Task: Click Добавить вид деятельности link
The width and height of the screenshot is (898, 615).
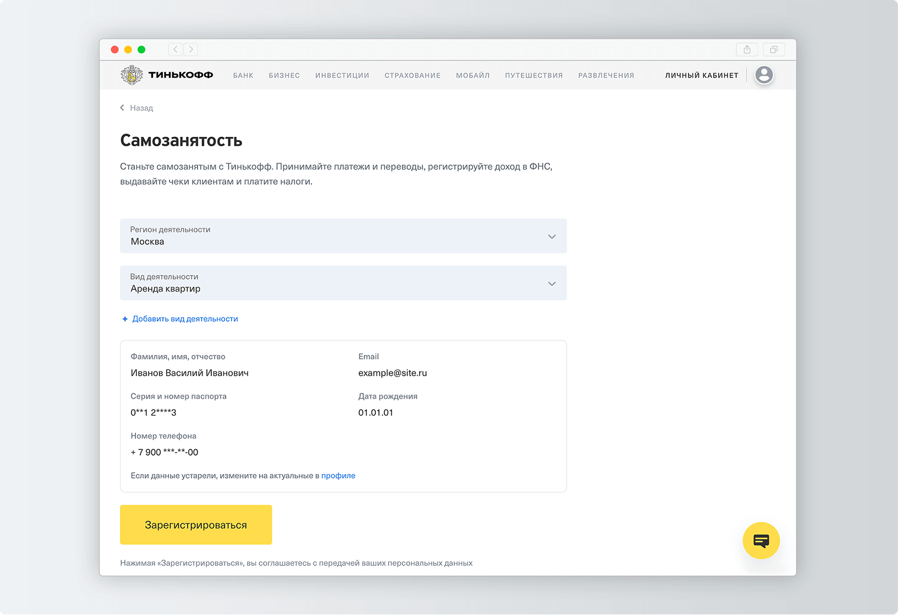Action: coord(185,319)
